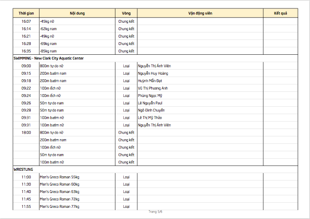
Task: Select the -85kg nam event cell
Action: pos(48,51)
